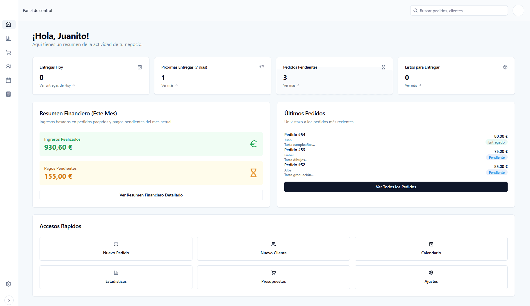Image resolution: width=530 pixels, height=306 pixels.
Task: Open settings gear in the sidebar
Action: click(8, 284)
